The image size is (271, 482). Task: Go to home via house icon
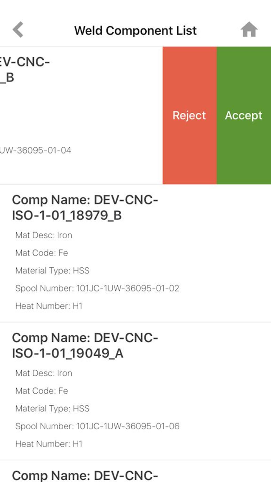[x=249, y=30]
